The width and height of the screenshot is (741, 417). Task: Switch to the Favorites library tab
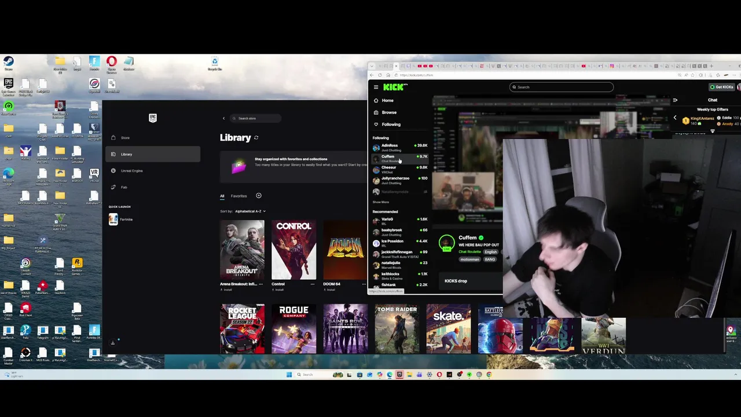pyautogui.click(x=239, y=196)
